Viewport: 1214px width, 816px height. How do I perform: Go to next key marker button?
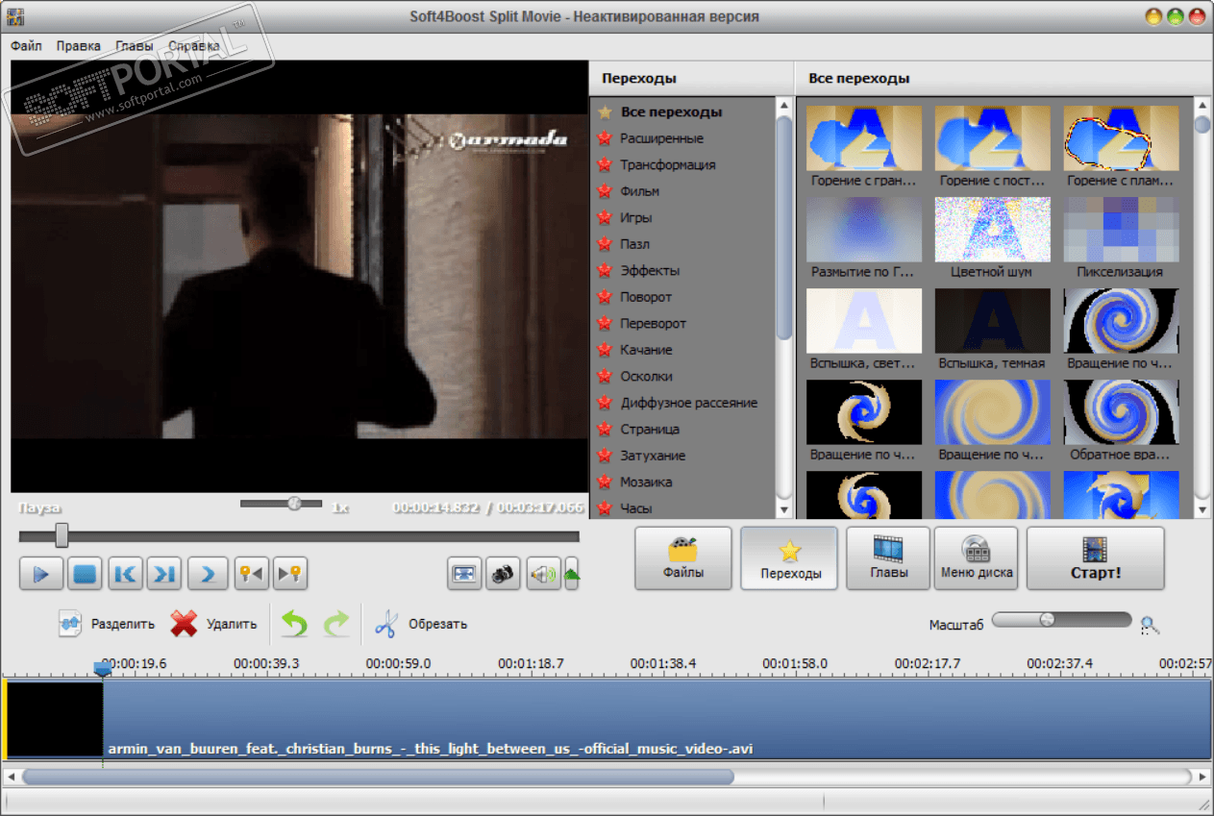[290, 574]
